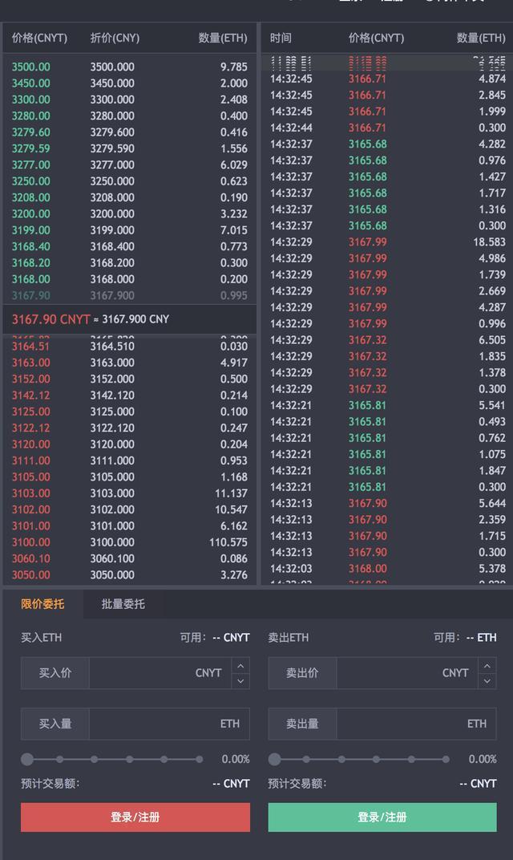Click the 14:32:44 trade at 3166.71

pyautogui.click(x=387, y=128)
